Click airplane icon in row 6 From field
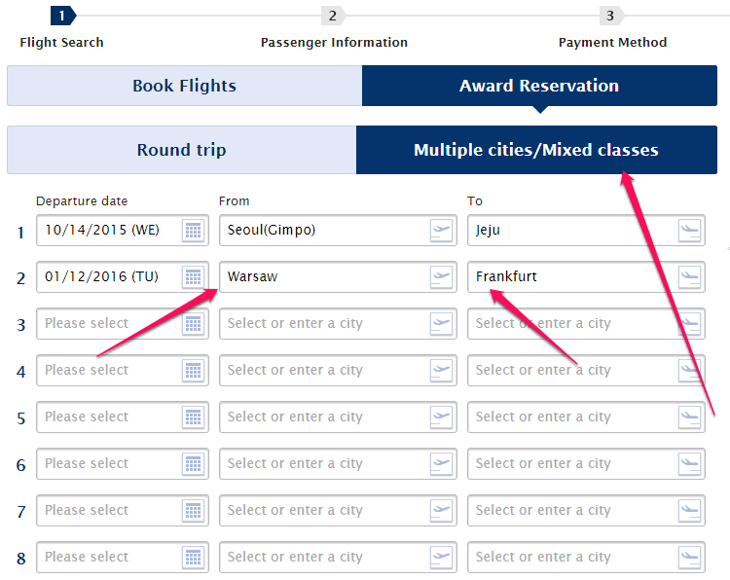 point(441,464)
